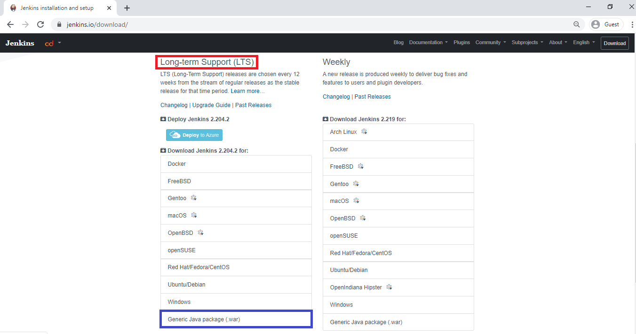Expand the Subprojects dropdown
636x334 pixels.
pyautogui.click(x=527, y=42)
